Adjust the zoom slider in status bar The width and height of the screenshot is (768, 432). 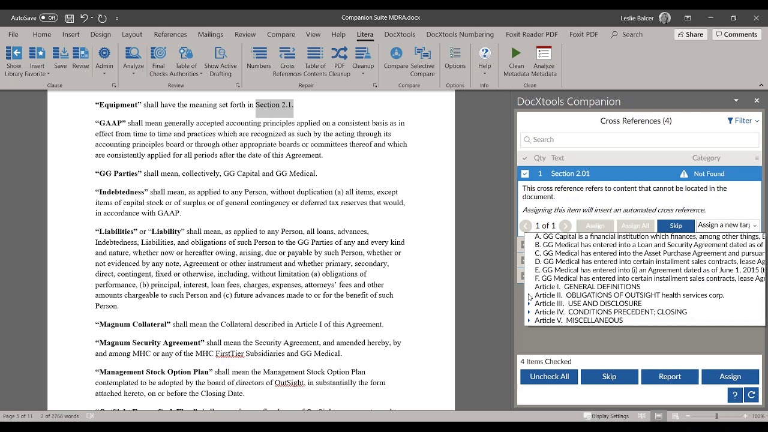(716, 416)
